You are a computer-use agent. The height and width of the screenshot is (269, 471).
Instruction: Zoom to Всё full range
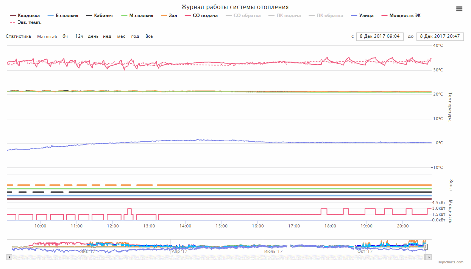pyautogui.click(x=149, y=36)
